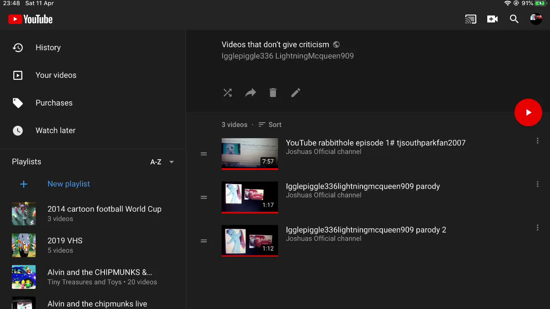Screen dimensions: 550x309
Task: Shuffle the playlist
Action: (x=228, y=93)
